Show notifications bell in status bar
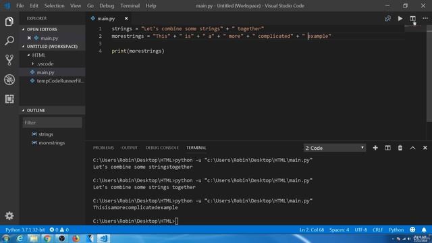Image resolution: width=432 pixels, height=243 pixels. pos(424,230)
